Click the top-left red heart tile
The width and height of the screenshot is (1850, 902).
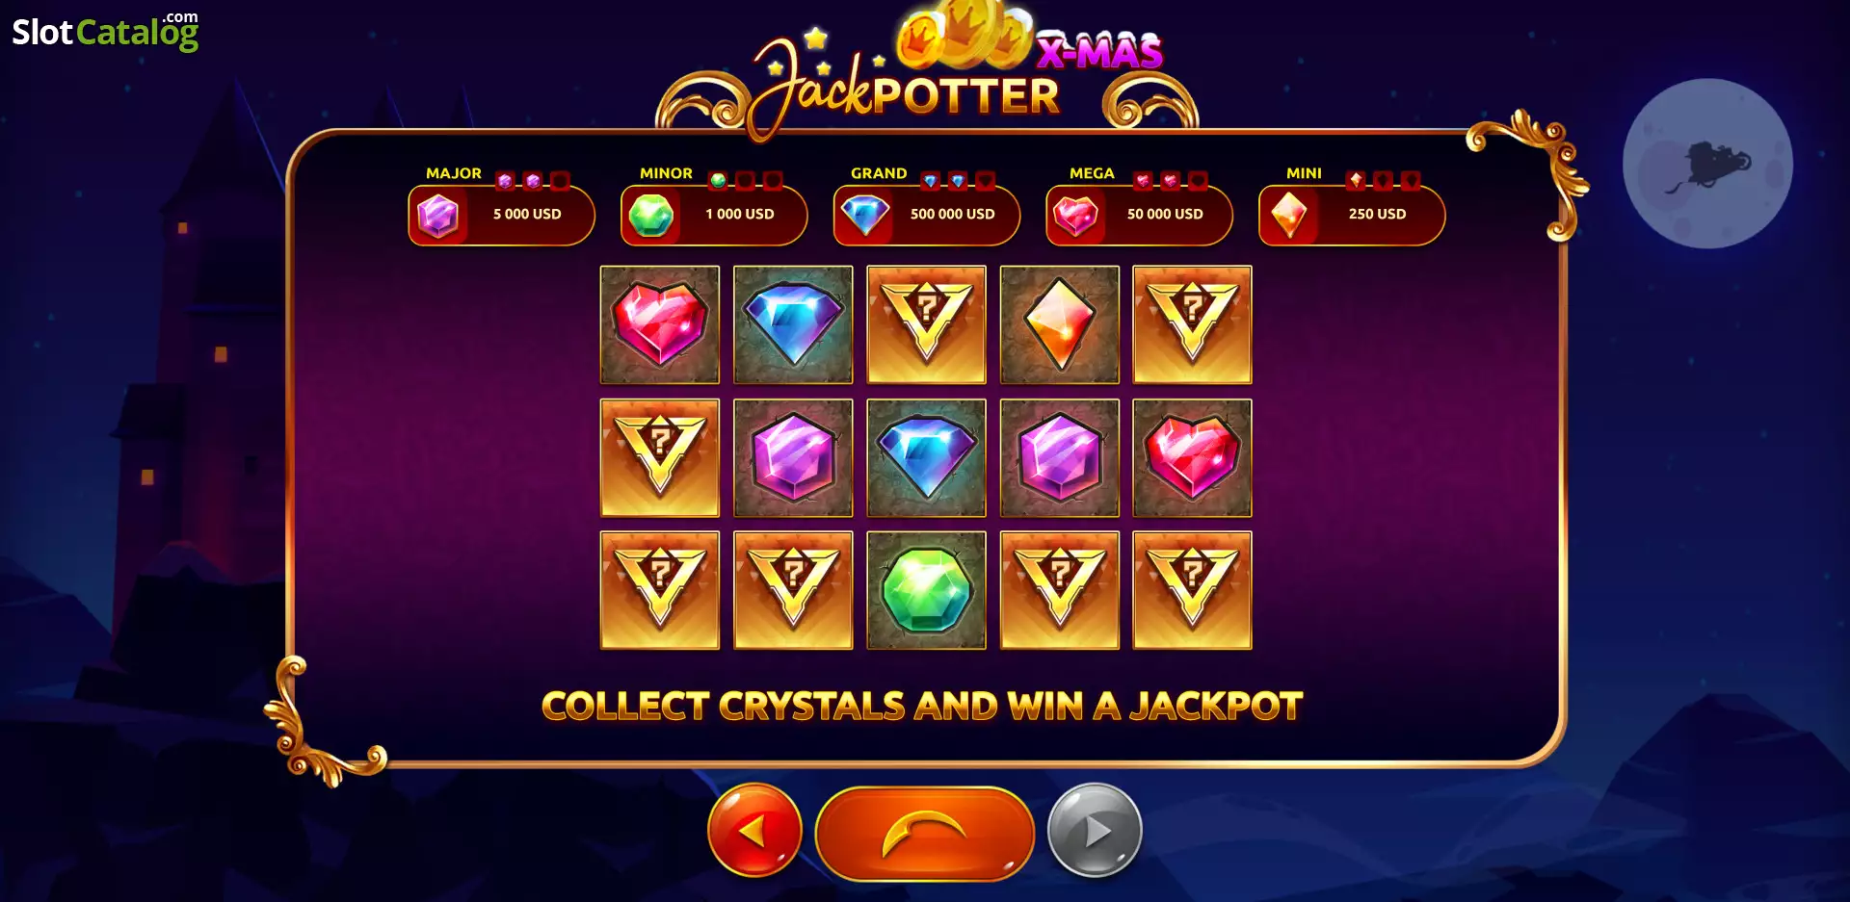tap(660, 325)
